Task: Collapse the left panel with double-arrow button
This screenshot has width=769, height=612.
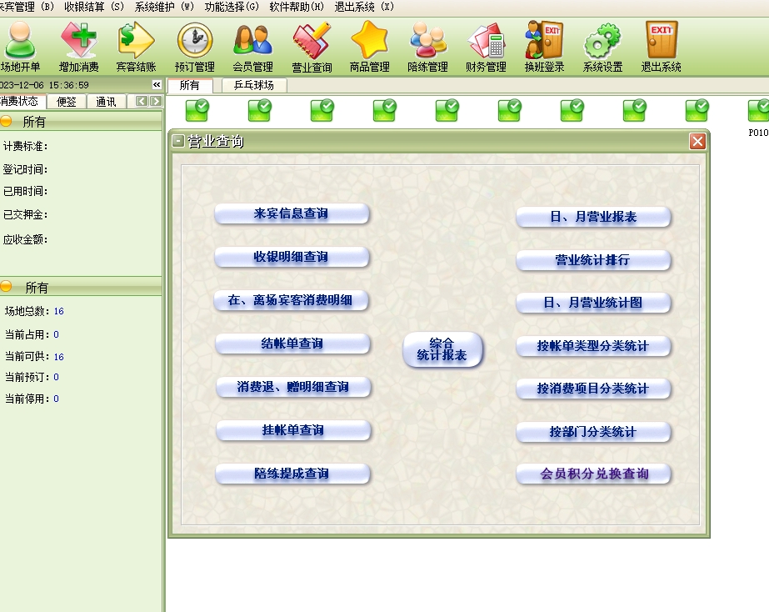Action: [157, 85]
